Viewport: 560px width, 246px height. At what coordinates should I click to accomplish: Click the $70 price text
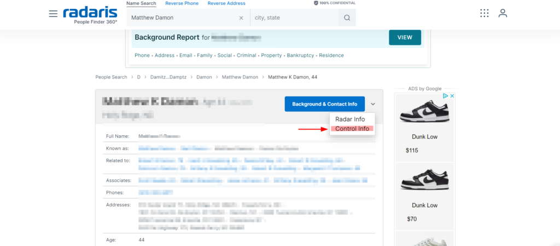coord(412,219)
